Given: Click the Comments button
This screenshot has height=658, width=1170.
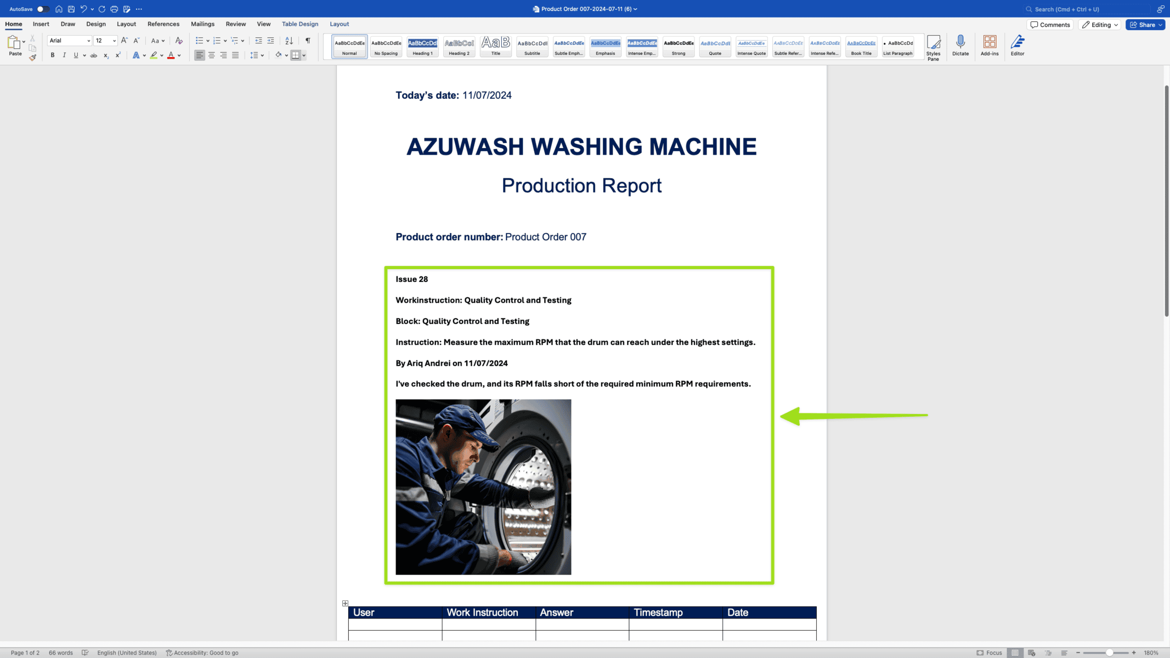Looking at the screenshot, I should pos(1050,25).
